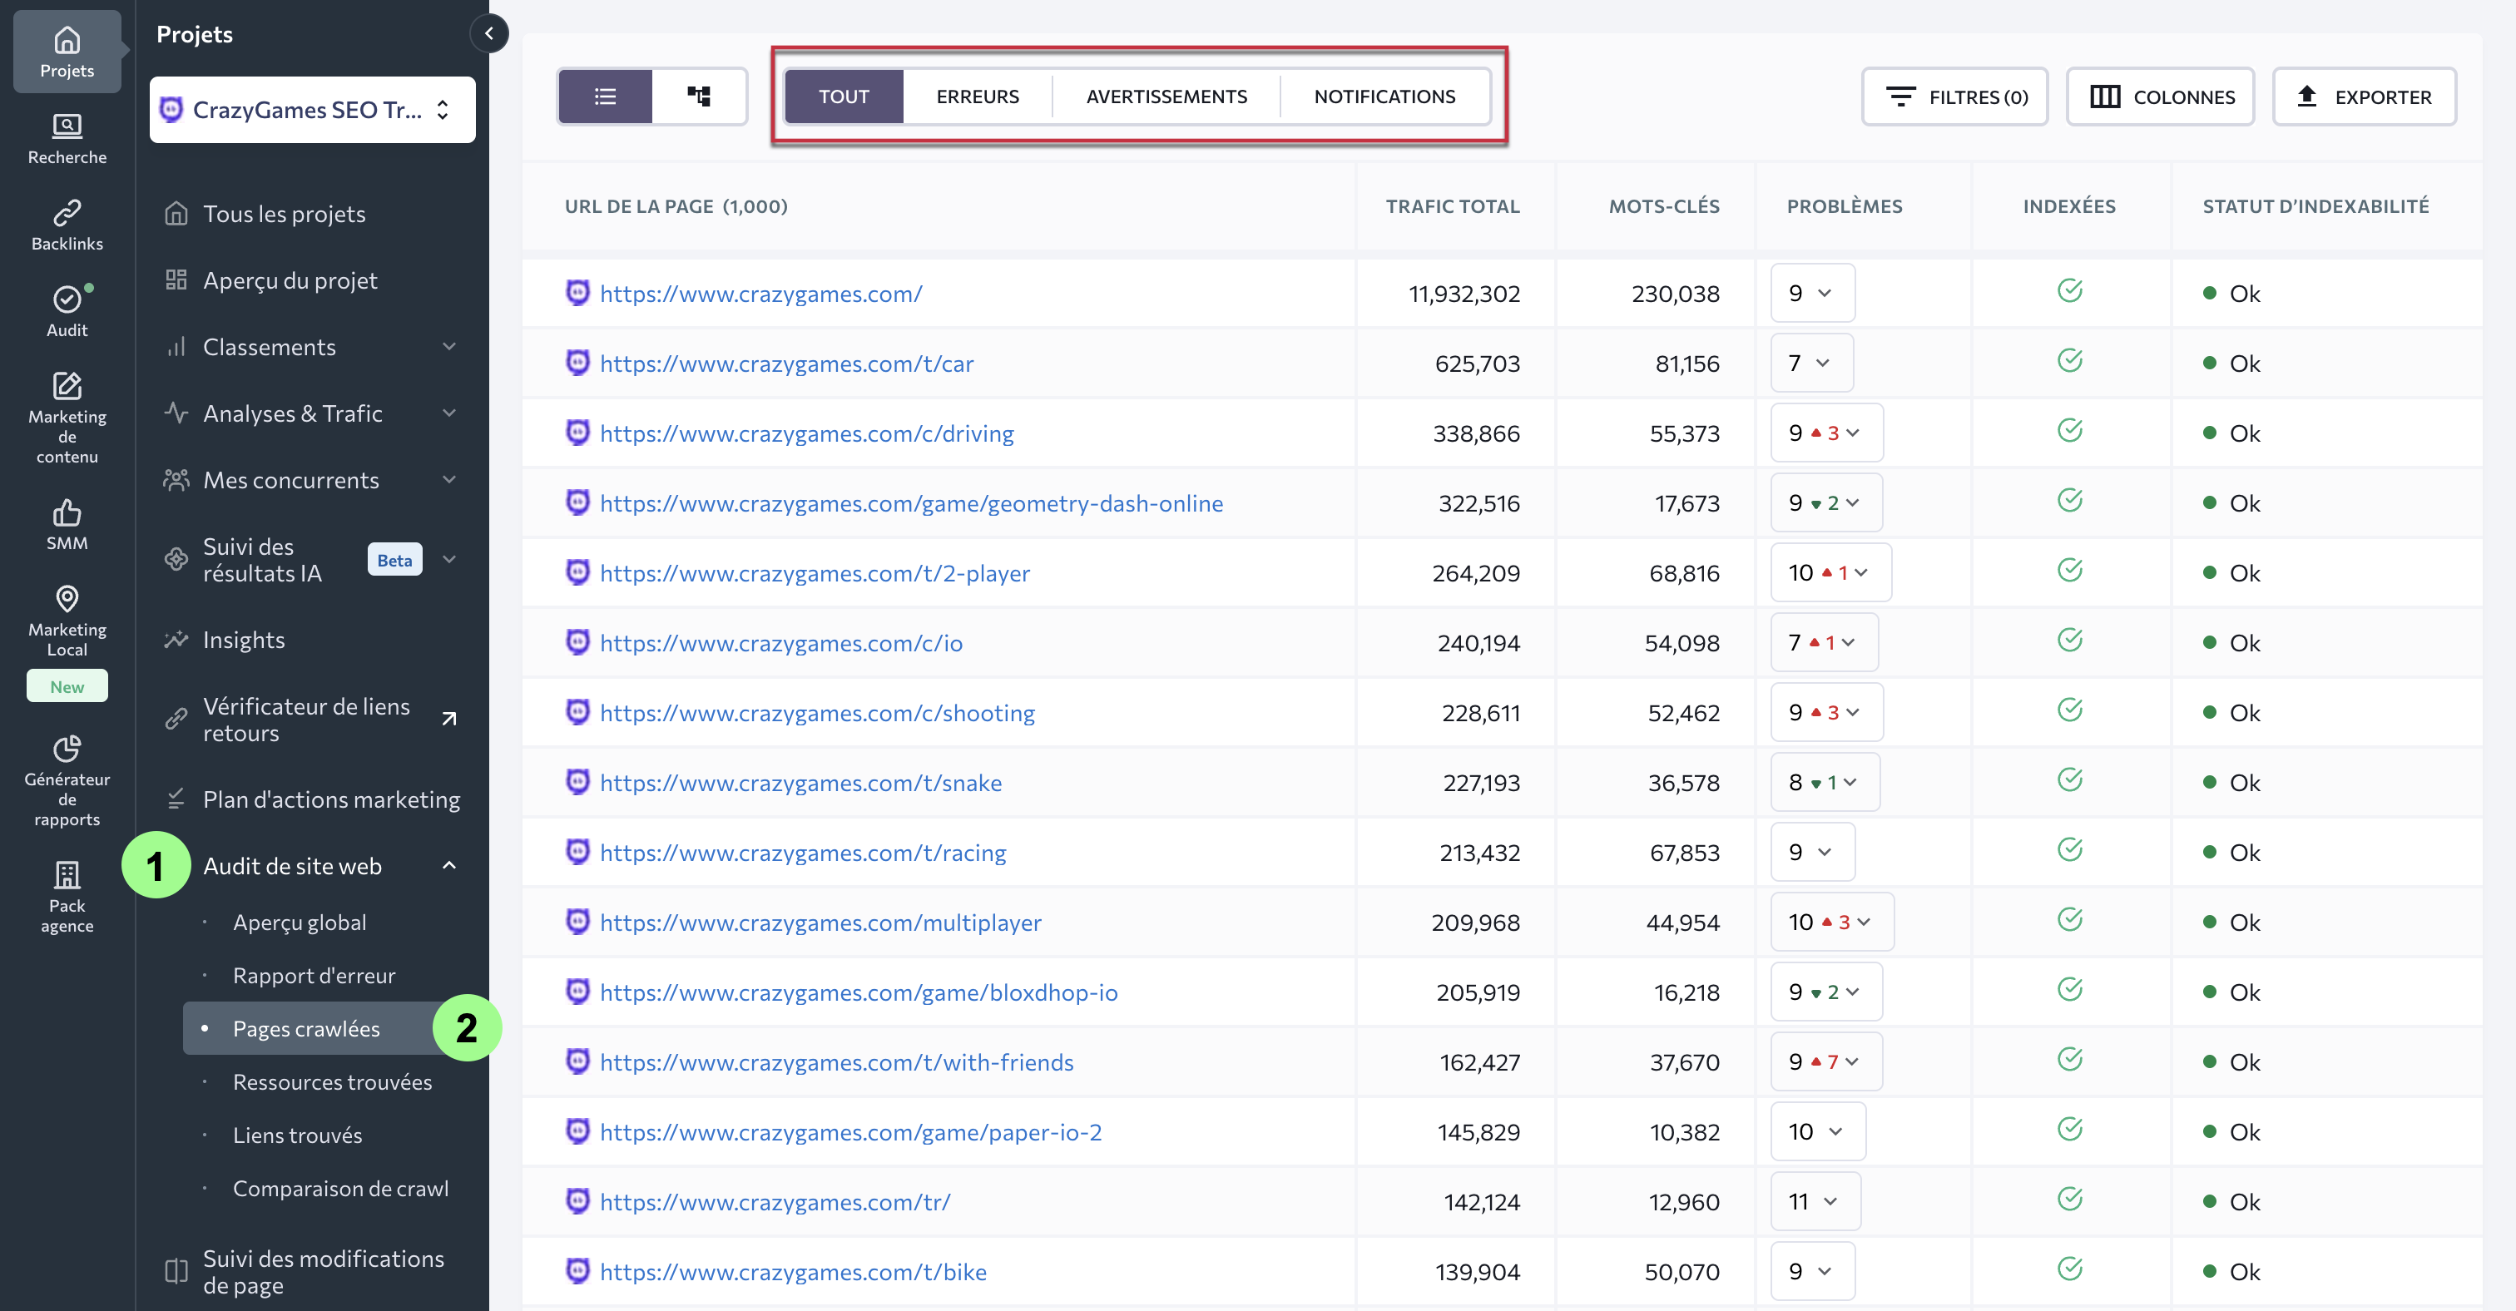Open problems dropdown for paper-io-2 row
The height and width of the screenshot is (1311, 2516).
pos(1818,1131)
